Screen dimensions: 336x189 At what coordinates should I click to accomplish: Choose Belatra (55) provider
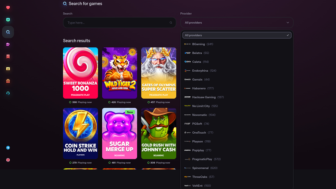tap(237, 53)
